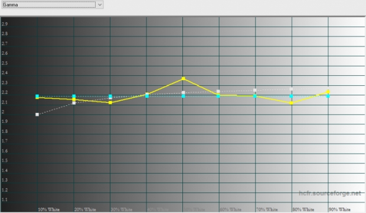Click the 1.3 gamma axis value
This screenshot has height=213, width=366.
[x=5, y=180]
